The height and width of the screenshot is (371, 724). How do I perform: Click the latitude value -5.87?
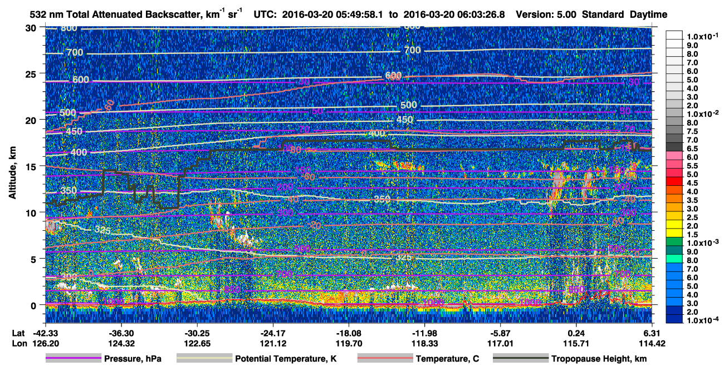click(x=501, y=333)
